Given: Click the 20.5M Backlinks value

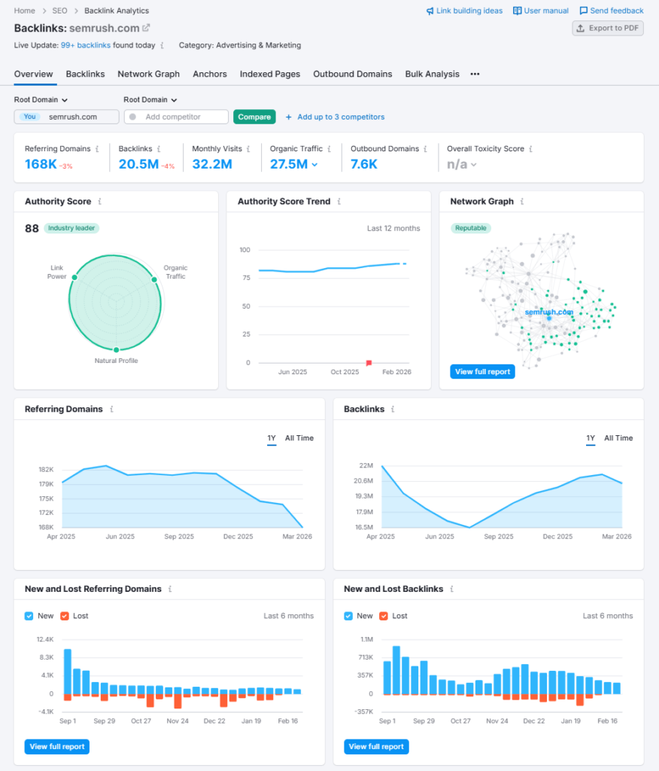Looking at the screenshot, I should tap(138, 164).
